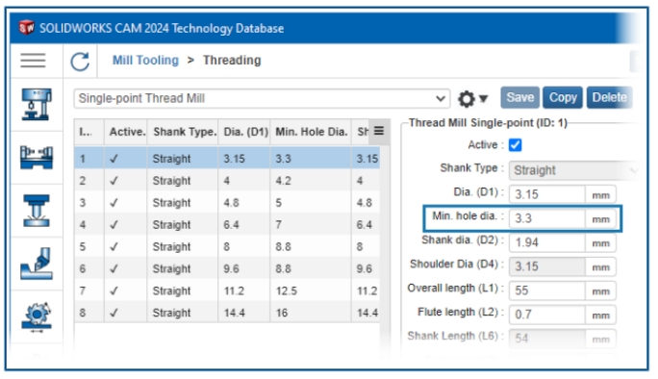
Task: Click the Delete button
Action: (x=609, y=97)
